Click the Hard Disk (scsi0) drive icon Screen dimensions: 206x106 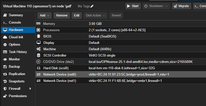pyautogui.click(x=39, y=68)
